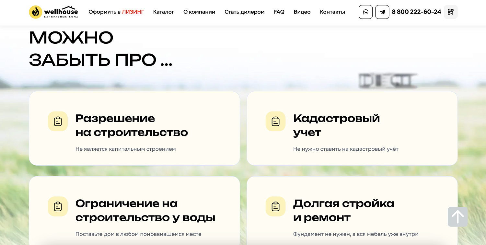
Task: Click the scroll-to-top arrow button
Action: [457, 216]
